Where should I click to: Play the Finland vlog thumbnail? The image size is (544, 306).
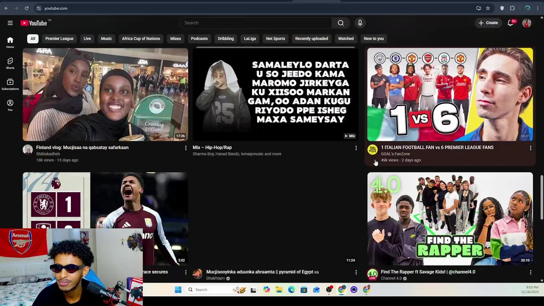(x=105, y=94)
